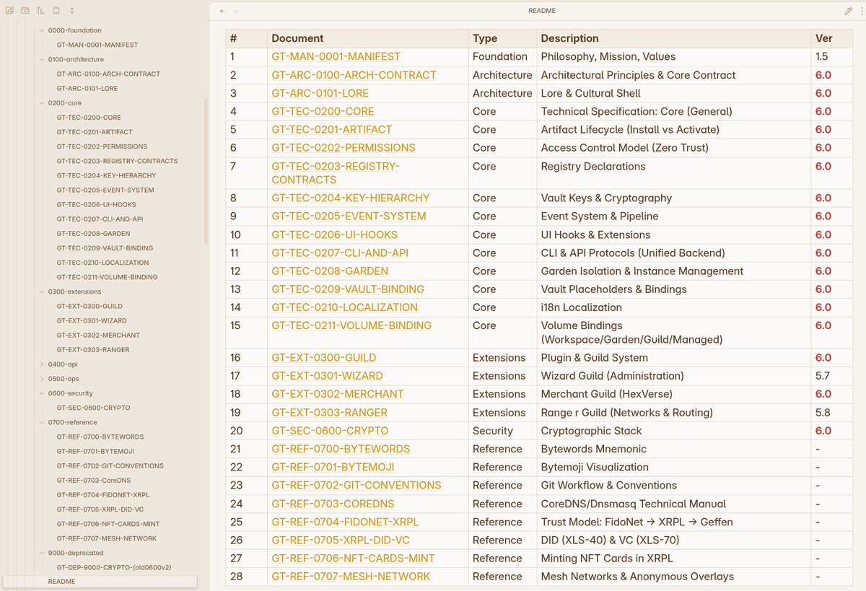Toggle auto-reveal of the current file
Screen dimensions: 866x591
56,11
